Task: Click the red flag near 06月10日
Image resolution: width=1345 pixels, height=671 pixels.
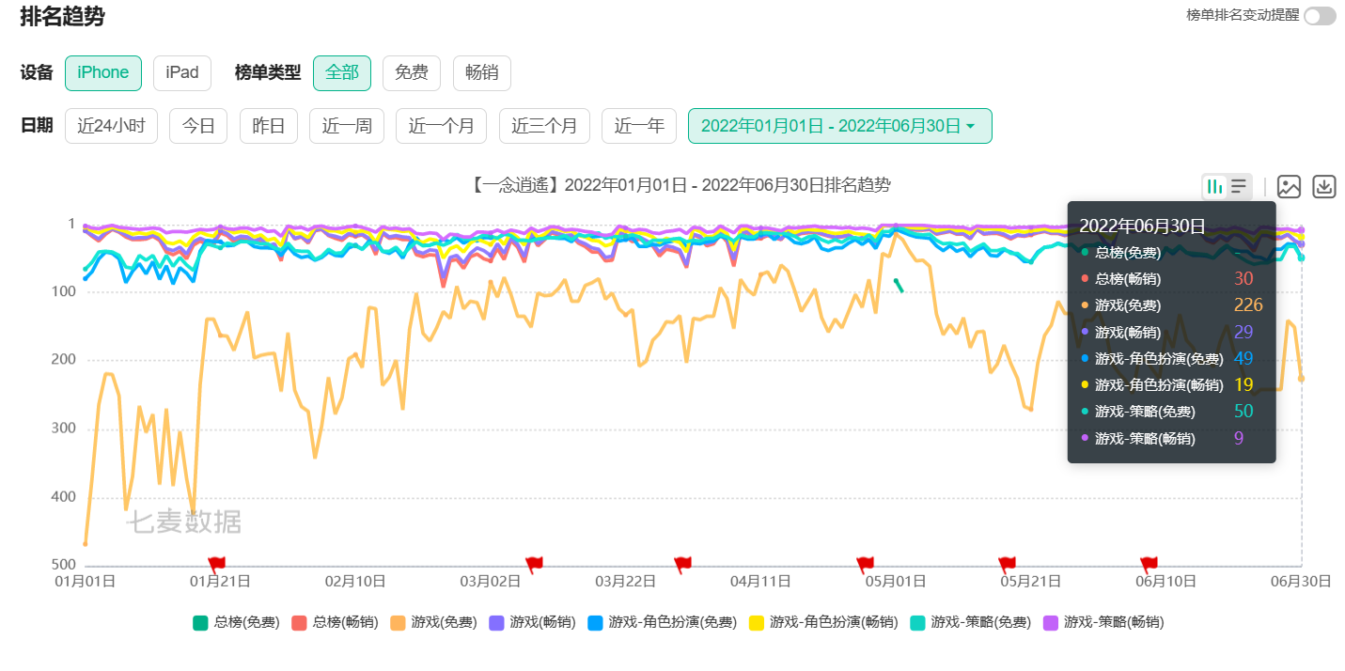Action: tap(1149, 564)
